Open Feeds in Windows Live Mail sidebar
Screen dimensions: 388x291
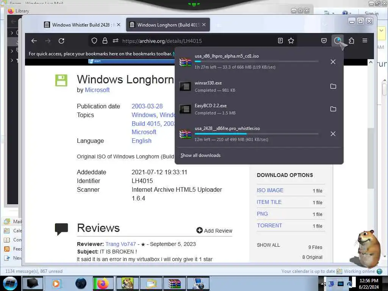pos(13,249)
